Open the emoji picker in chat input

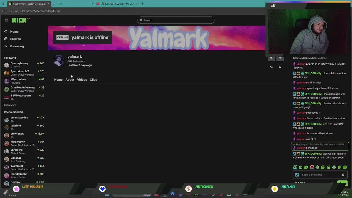pos(343,175)
